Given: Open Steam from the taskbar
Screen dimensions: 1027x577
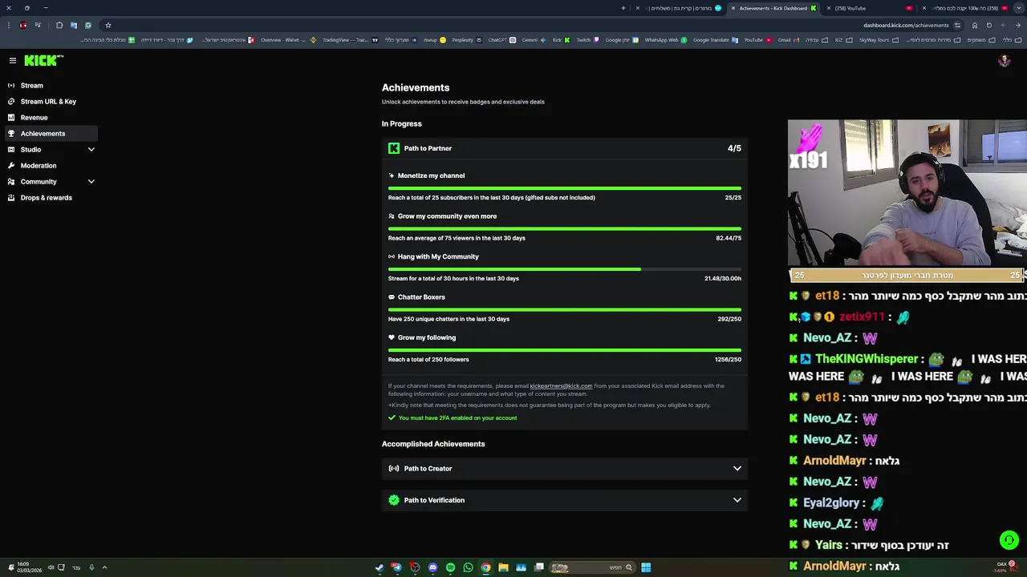Looking at the screenshot, I should 380,567.
